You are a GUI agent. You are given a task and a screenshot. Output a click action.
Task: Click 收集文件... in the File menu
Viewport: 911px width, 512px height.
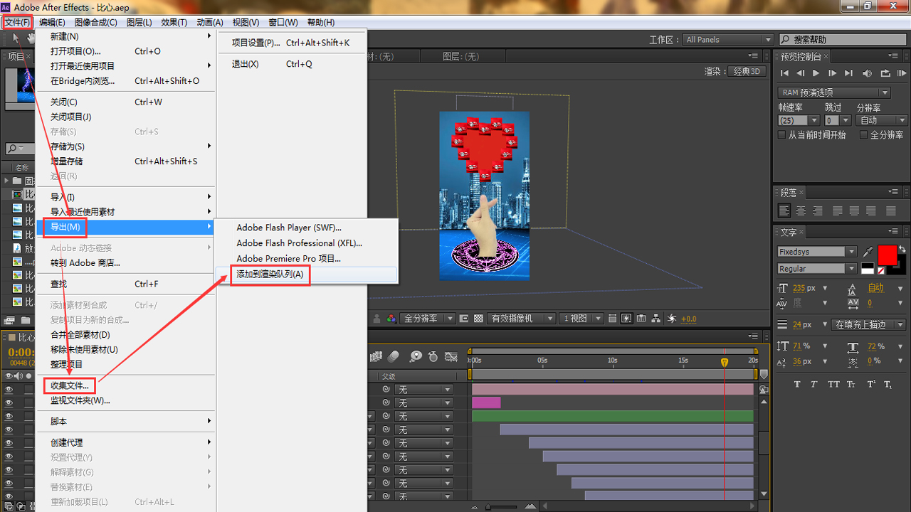click(x=70, y=385)
